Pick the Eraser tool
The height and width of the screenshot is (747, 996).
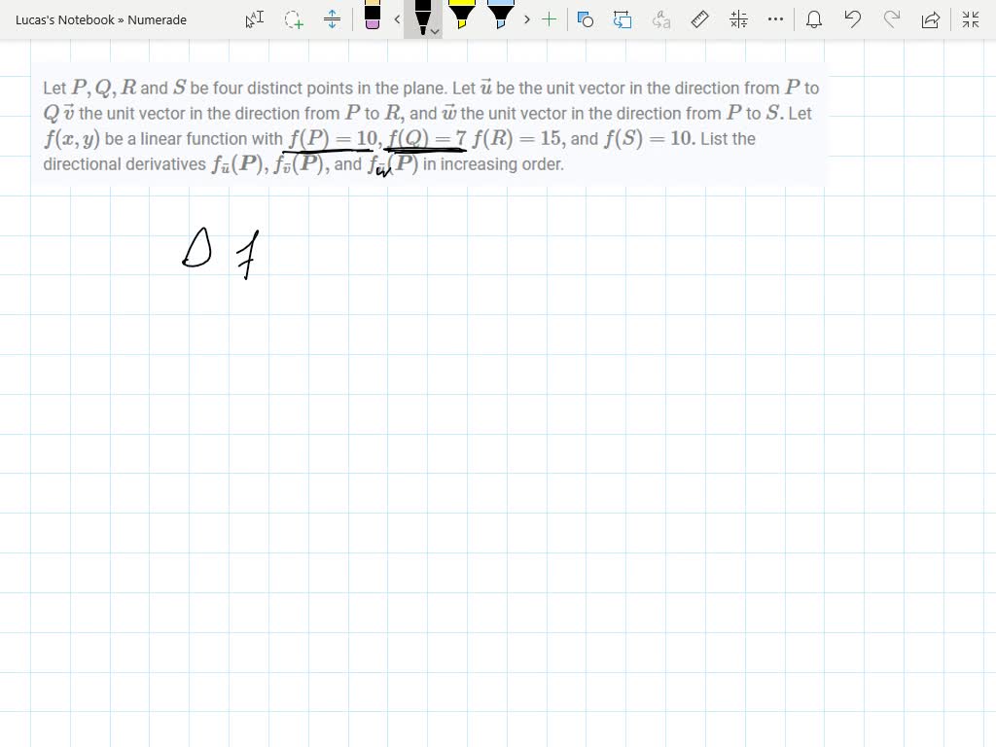click(x=373, y=19)
